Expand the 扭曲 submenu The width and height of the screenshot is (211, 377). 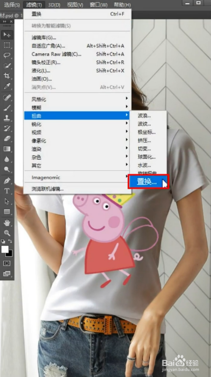[77, 116]
